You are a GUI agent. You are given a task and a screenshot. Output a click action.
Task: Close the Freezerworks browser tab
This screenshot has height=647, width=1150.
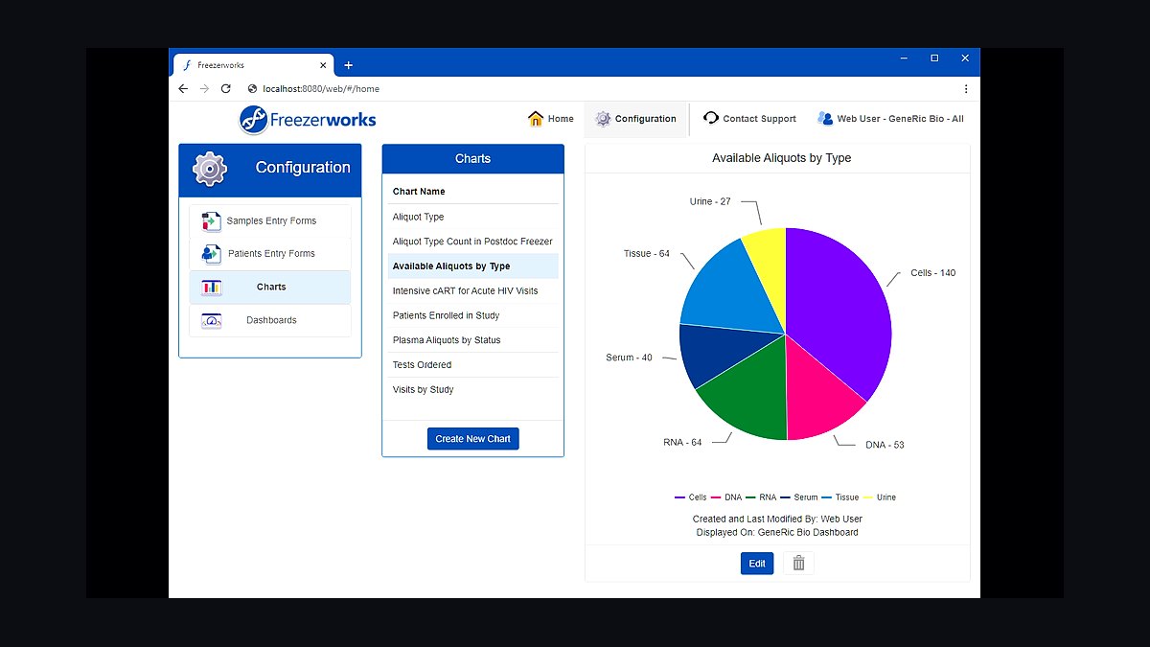click(323, 65)
